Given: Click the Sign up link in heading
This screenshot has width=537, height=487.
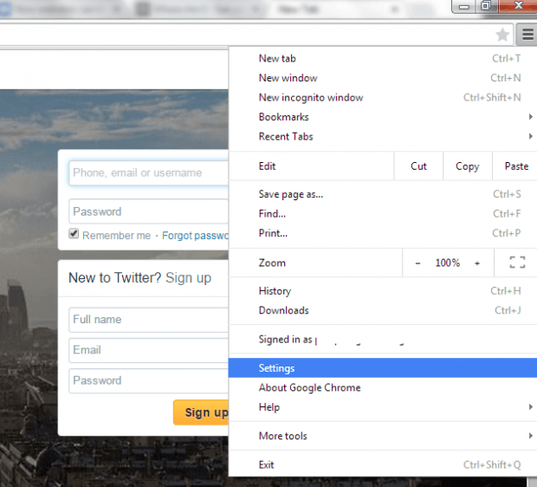Looking at the screenshot, I should click(x=188, y=277).
